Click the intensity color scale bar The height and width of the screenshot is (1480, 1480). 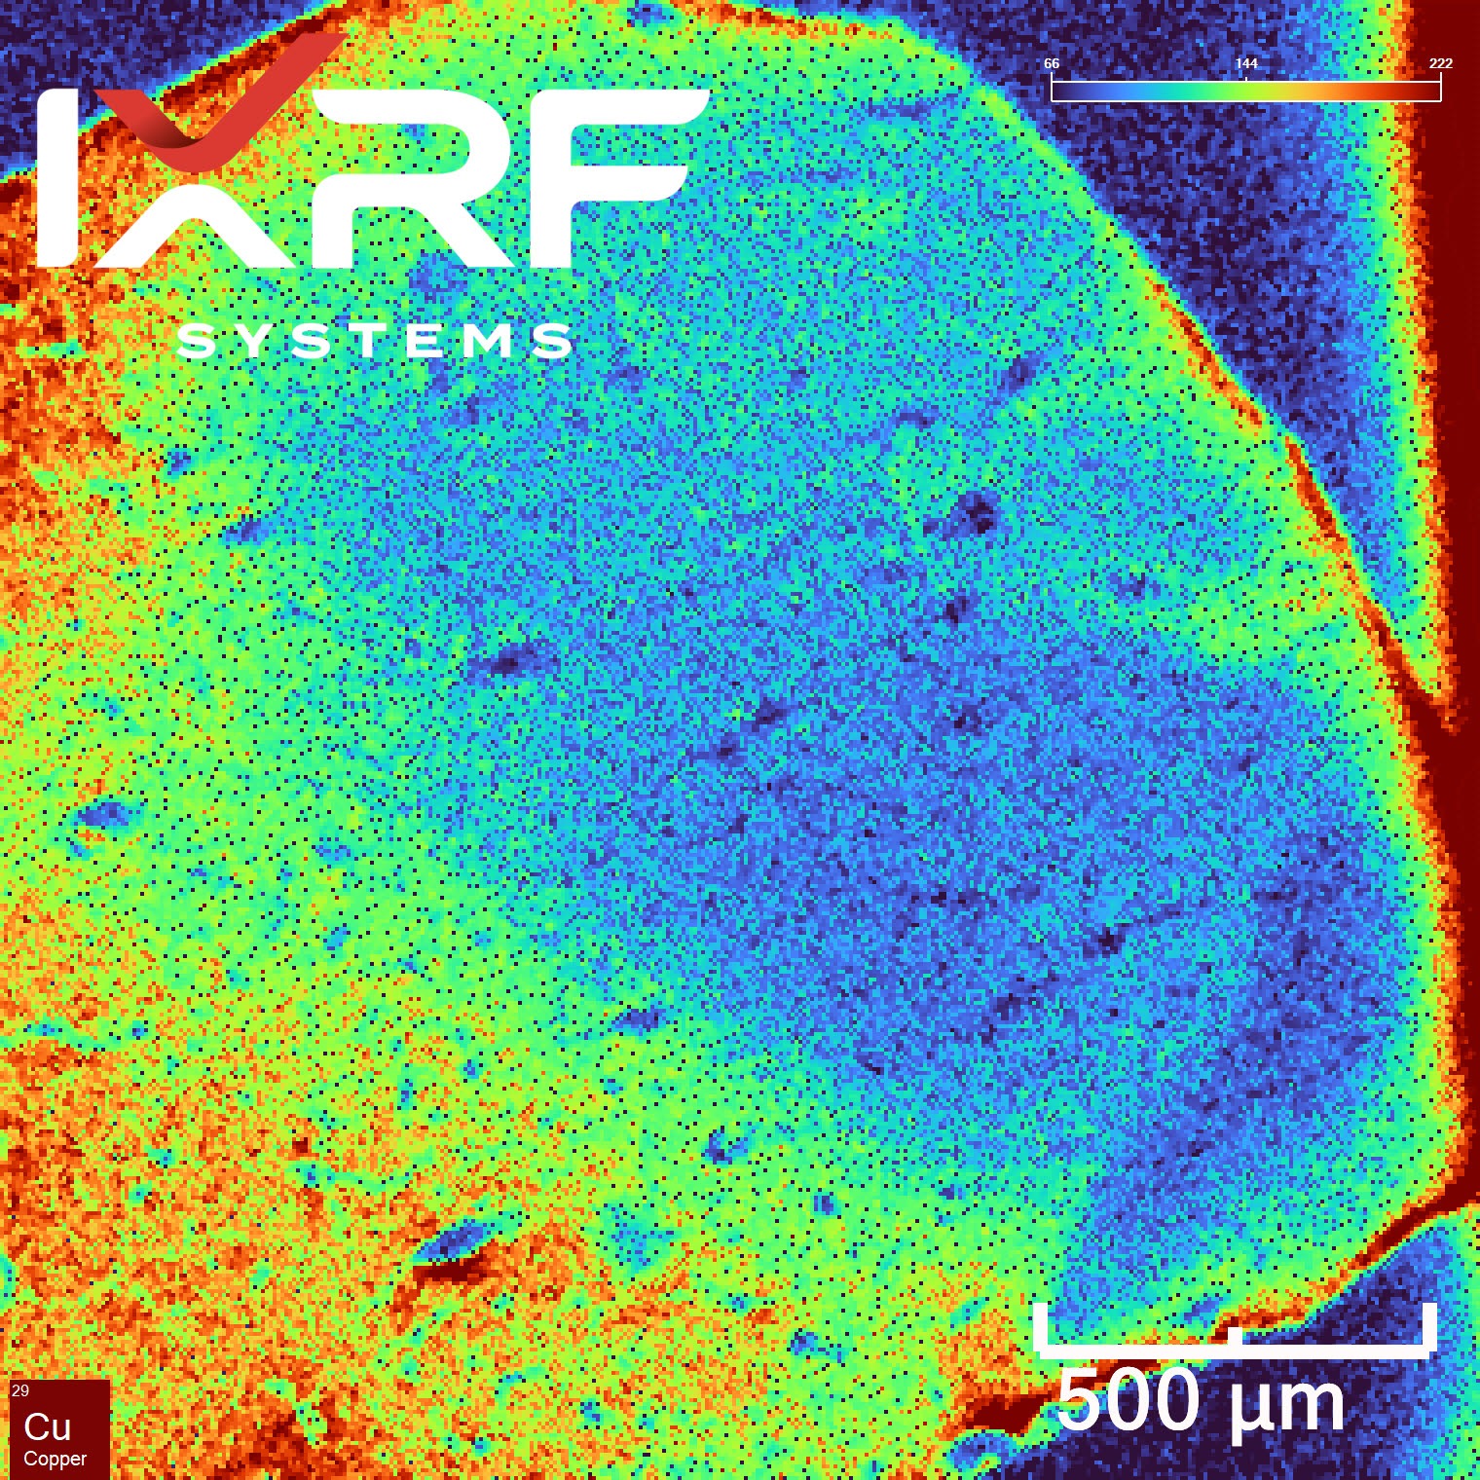point(1245,91)
